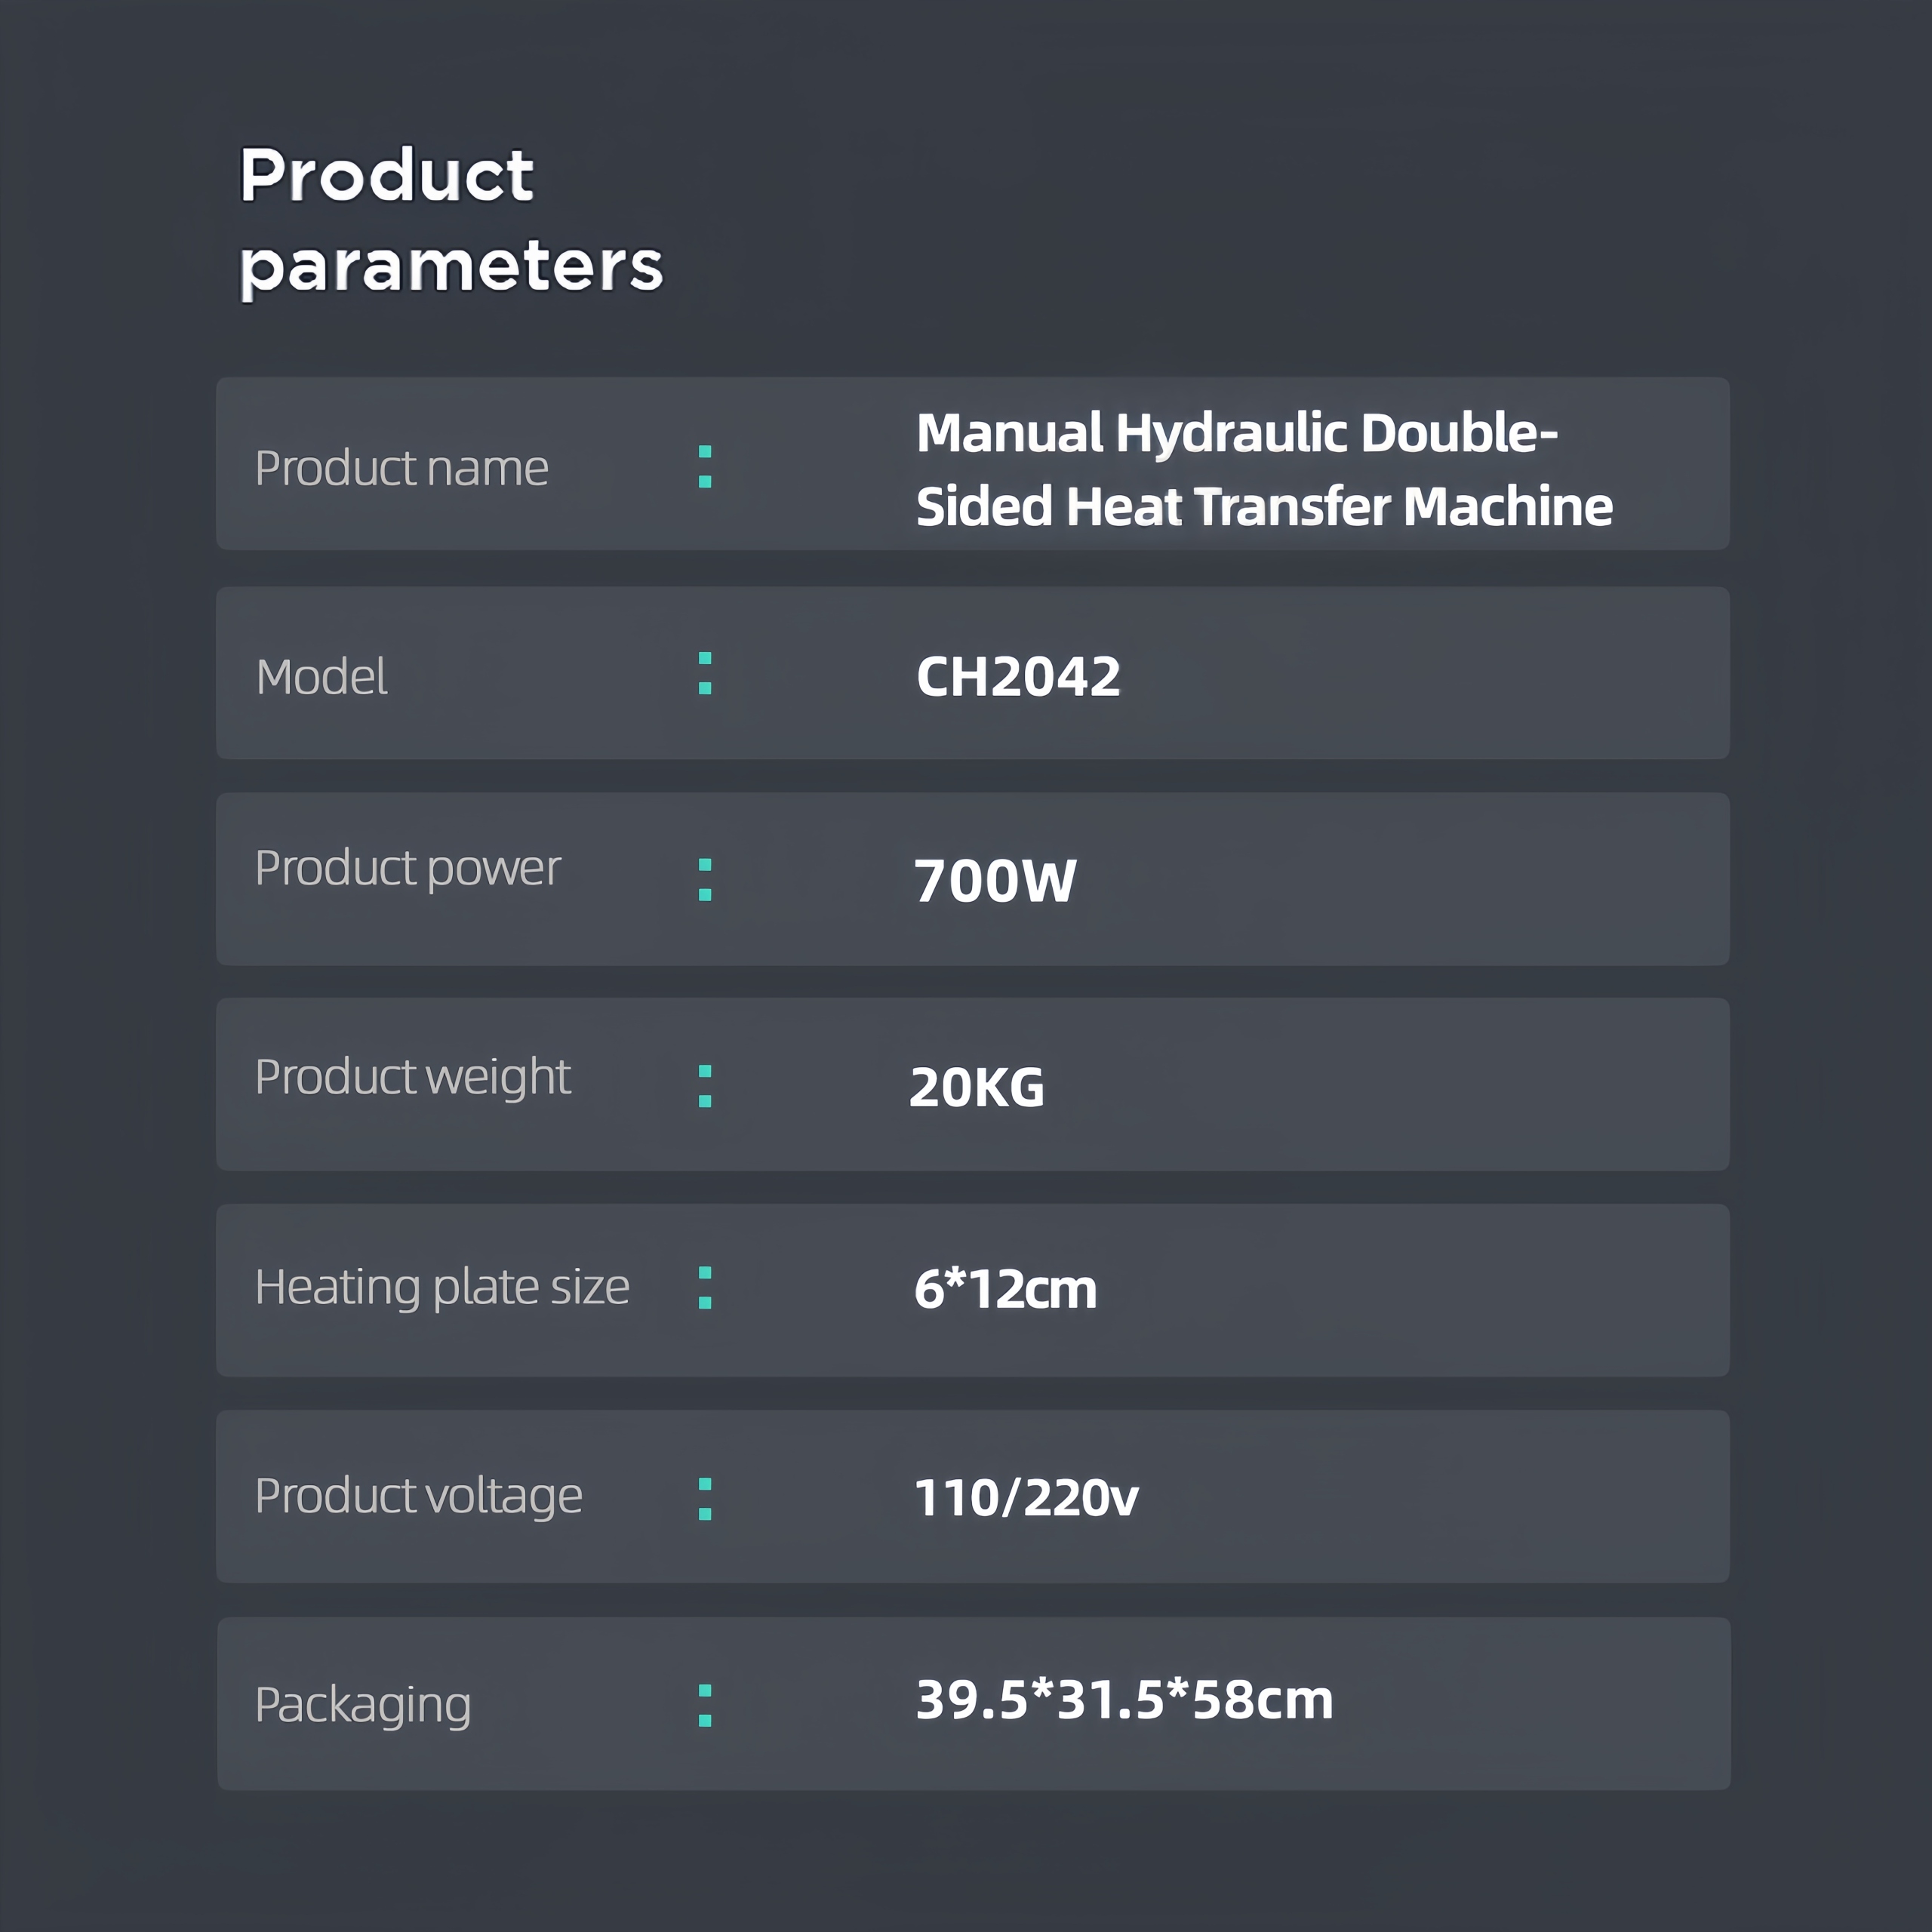
Task: Click the "Heating plate size" label
Action: pos(442,1287)
